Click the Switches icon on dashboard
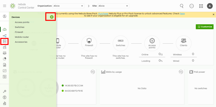 point(120,41)
